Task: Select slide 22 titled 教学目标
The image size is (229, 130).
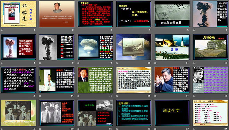Action: [134, 113]
